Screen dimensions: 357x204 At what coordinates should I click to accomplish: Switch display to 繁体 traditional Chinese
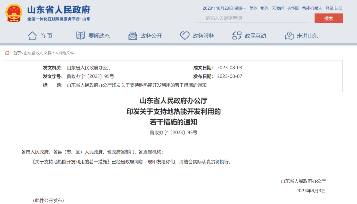pos(265,8)
